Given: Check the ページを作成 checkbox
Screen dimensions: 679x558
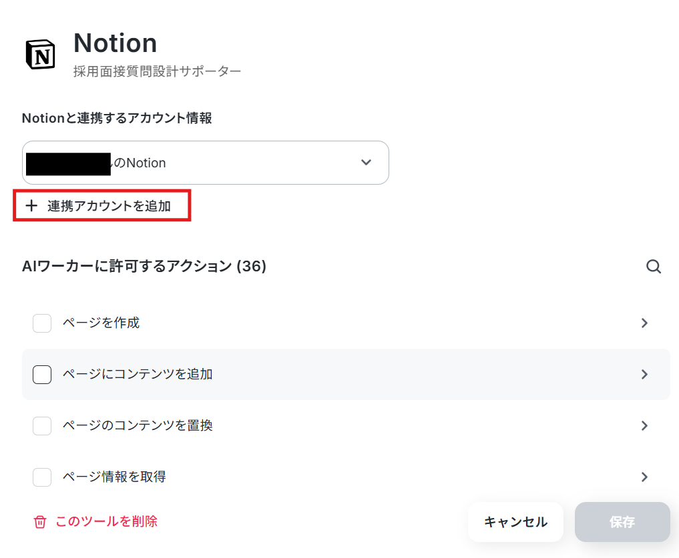Looking at the screenshot, I should pos(42,323).
